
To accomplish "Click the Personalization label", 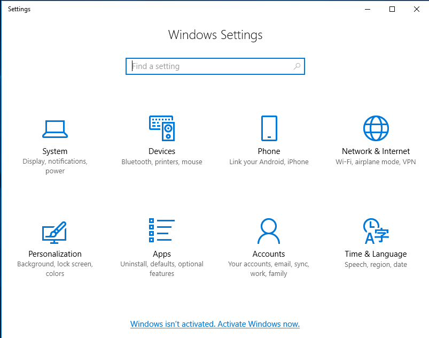I will tap(55, 254).
